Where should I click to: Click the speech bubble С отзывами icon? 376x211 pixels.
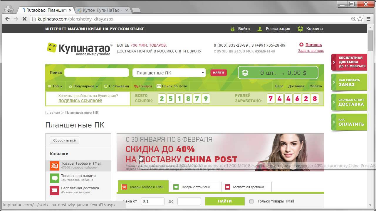[x=106, y=86]
